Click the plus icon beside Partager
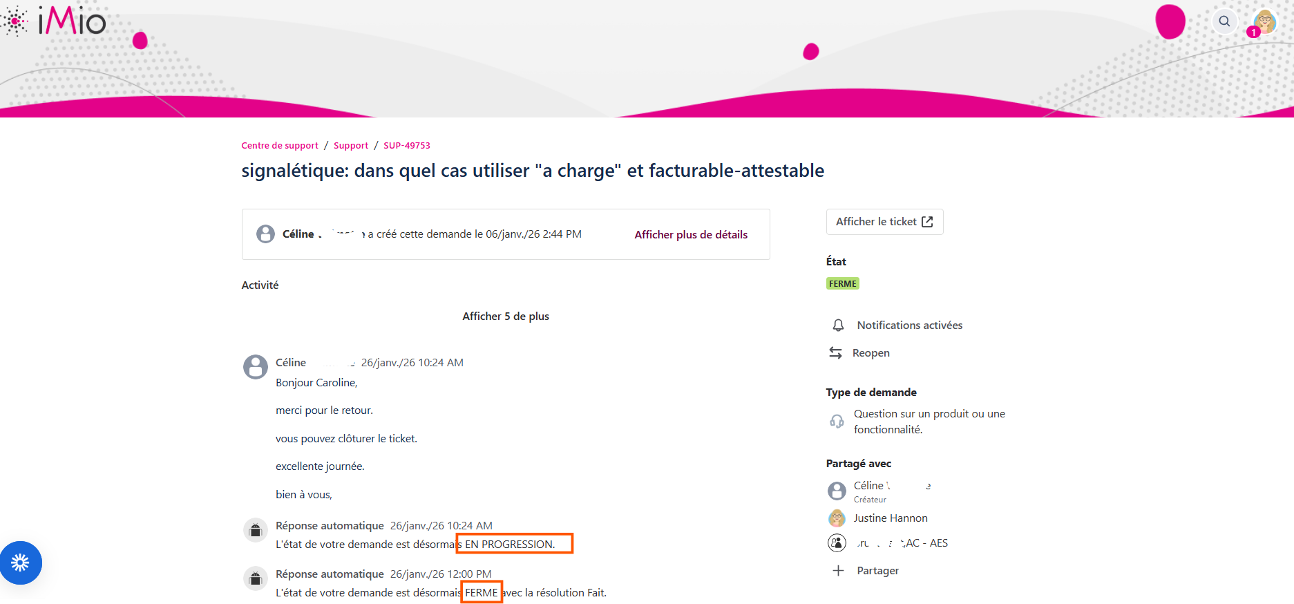 coord(838,571)
